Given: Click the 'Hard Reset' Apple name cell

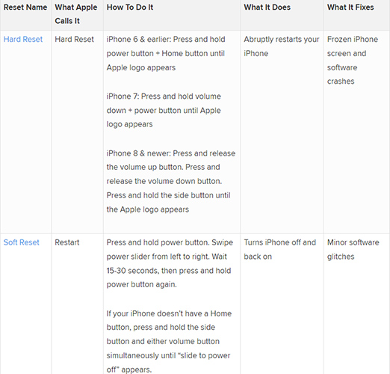Looking at the screenshot, I should 74,39.
